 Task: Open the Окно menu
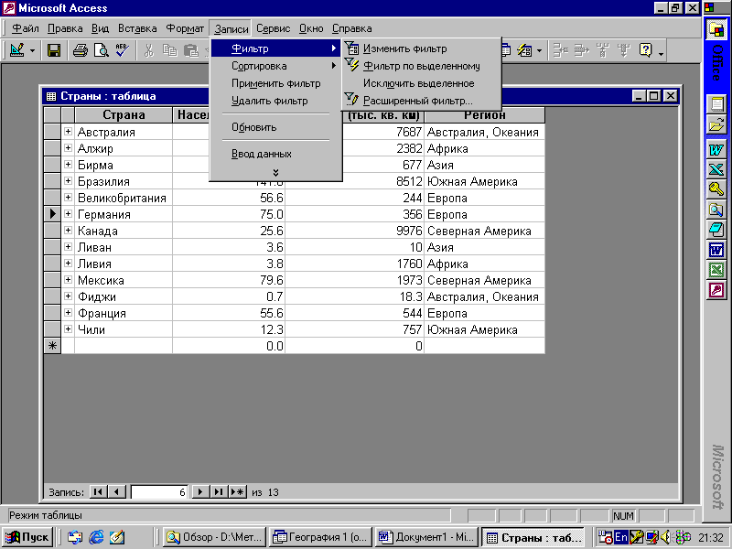pos(311,28)
